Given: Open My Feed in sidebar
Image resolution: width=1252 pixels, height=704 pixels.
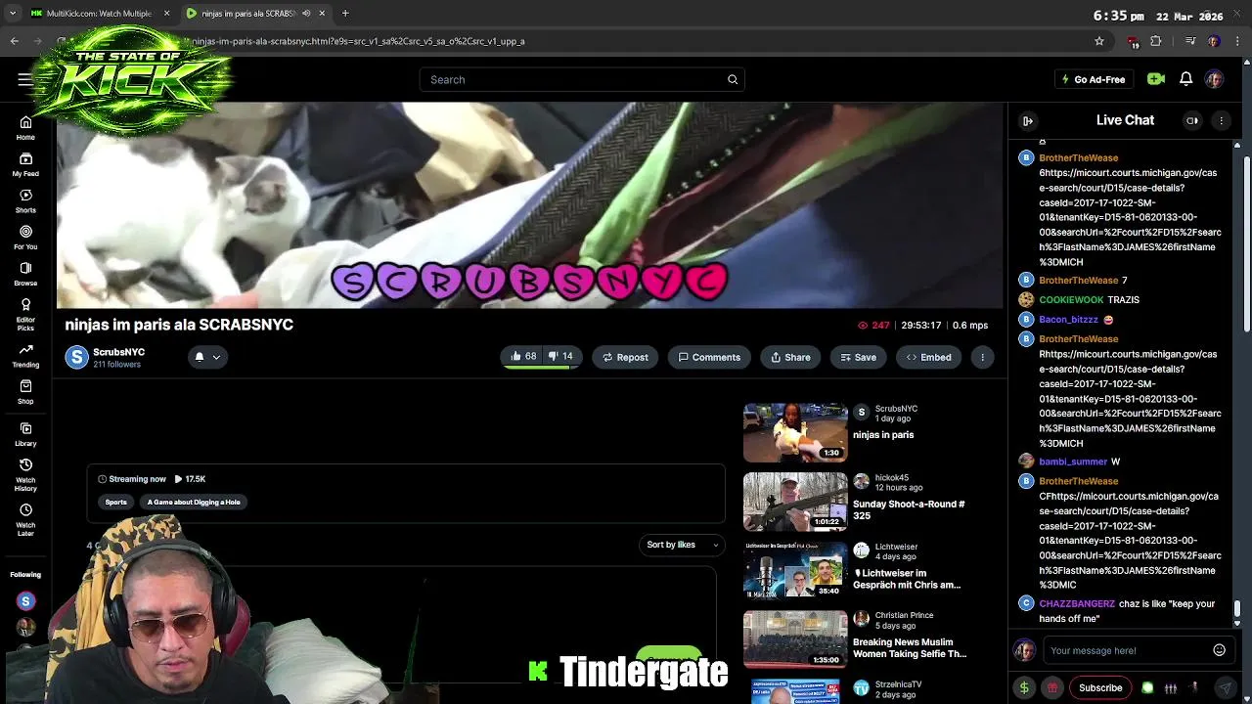Looking at the screenshot, I should click(25, 164).
